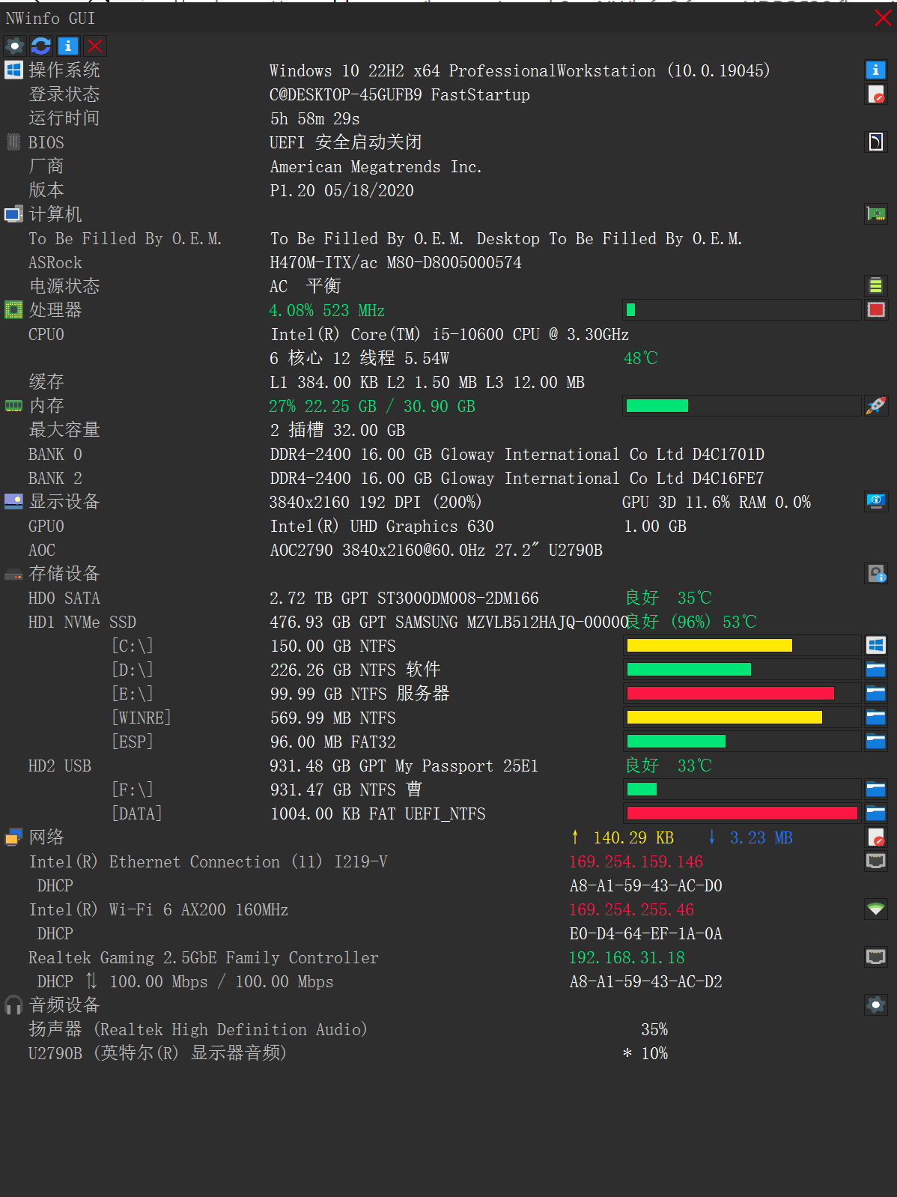
Task: Click the memory usage progress bar
Action: click(741, 406)
